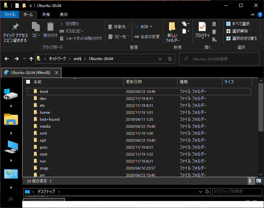Open the ファイル menu tab
This screenshot has height=208, width=264.
click(x=9, y=15)
